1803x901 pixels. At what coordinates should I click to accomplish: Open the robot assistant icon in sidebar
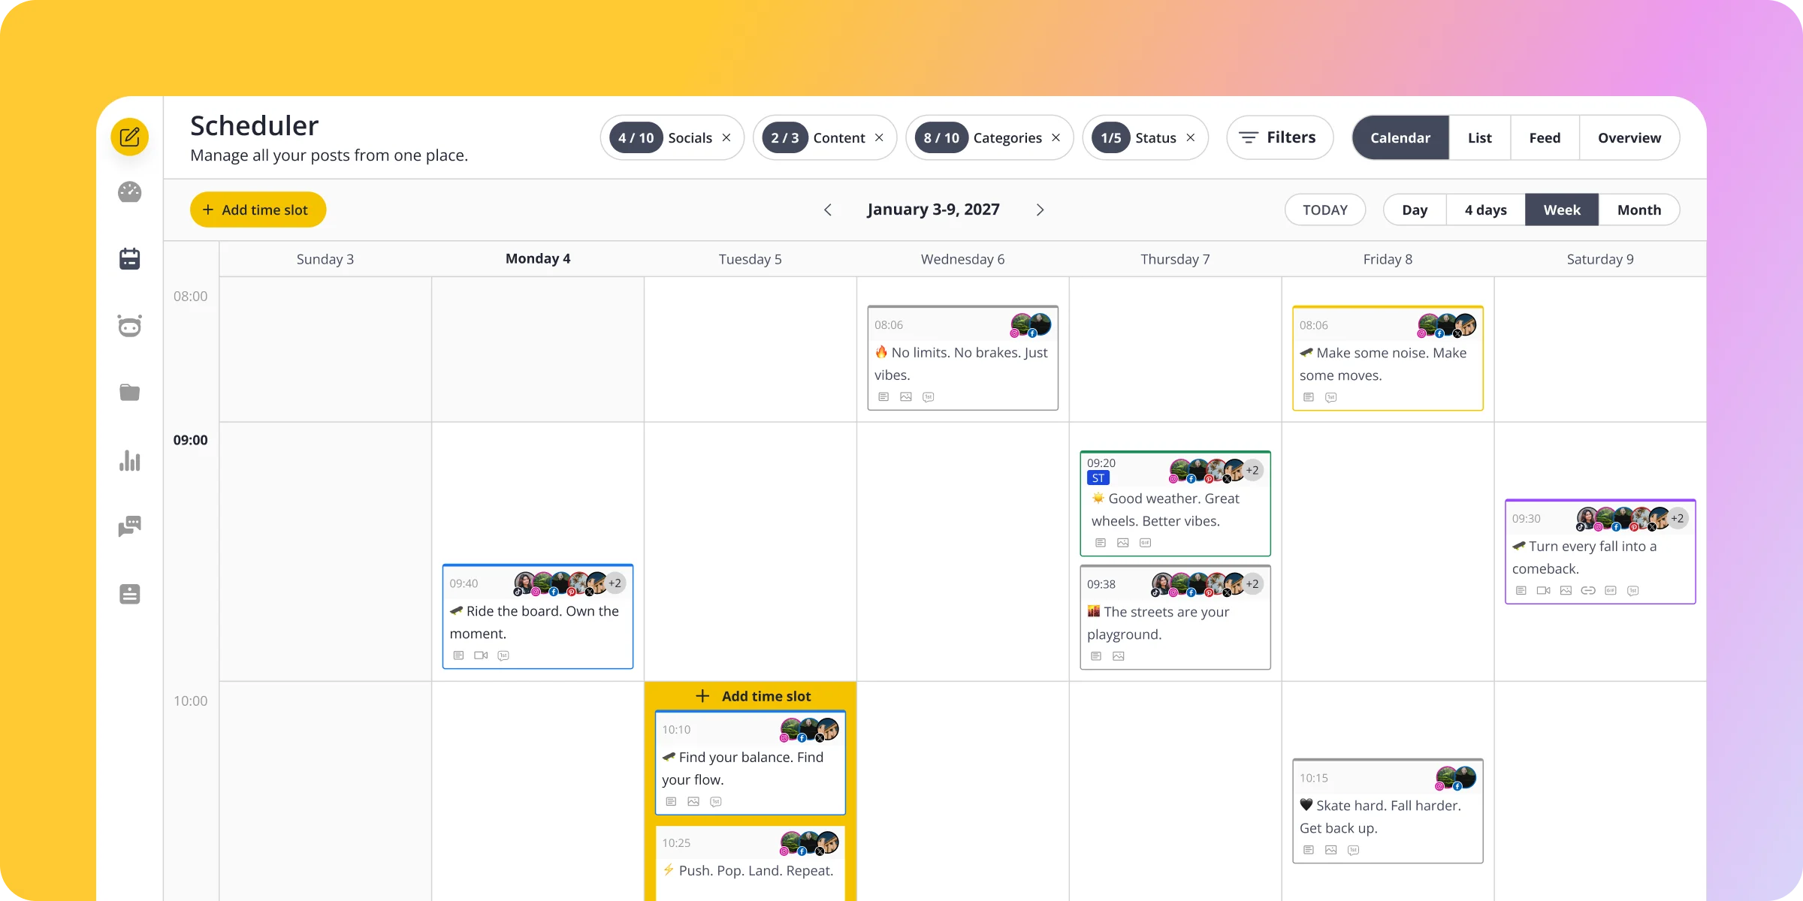pyautogui.click(x=129, y=325)
